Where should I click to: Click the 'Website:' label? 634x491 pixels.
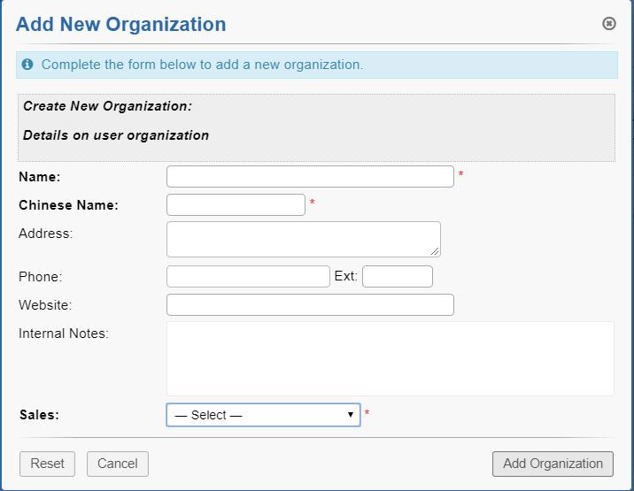(x=45, y=305)
